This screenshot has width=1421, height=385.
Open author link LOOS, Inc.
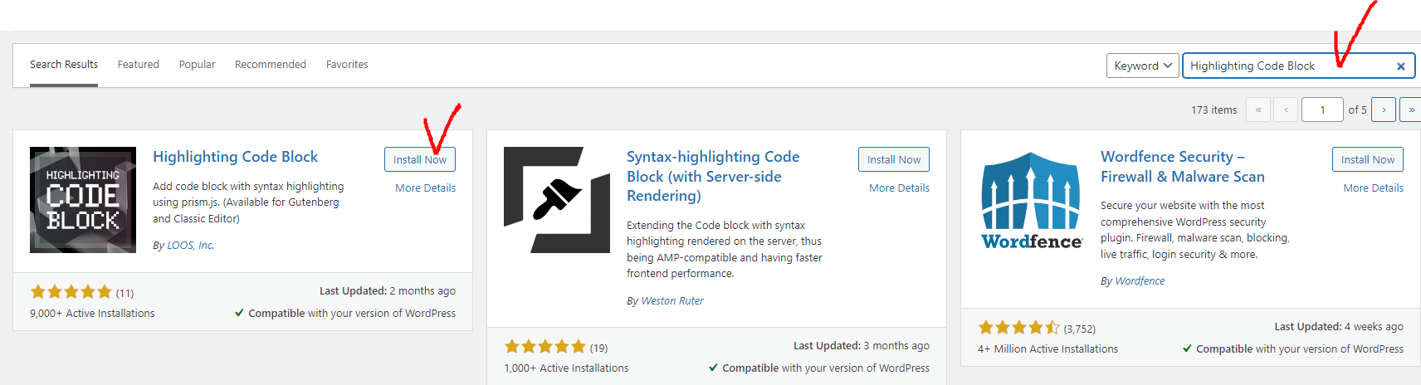191,246
